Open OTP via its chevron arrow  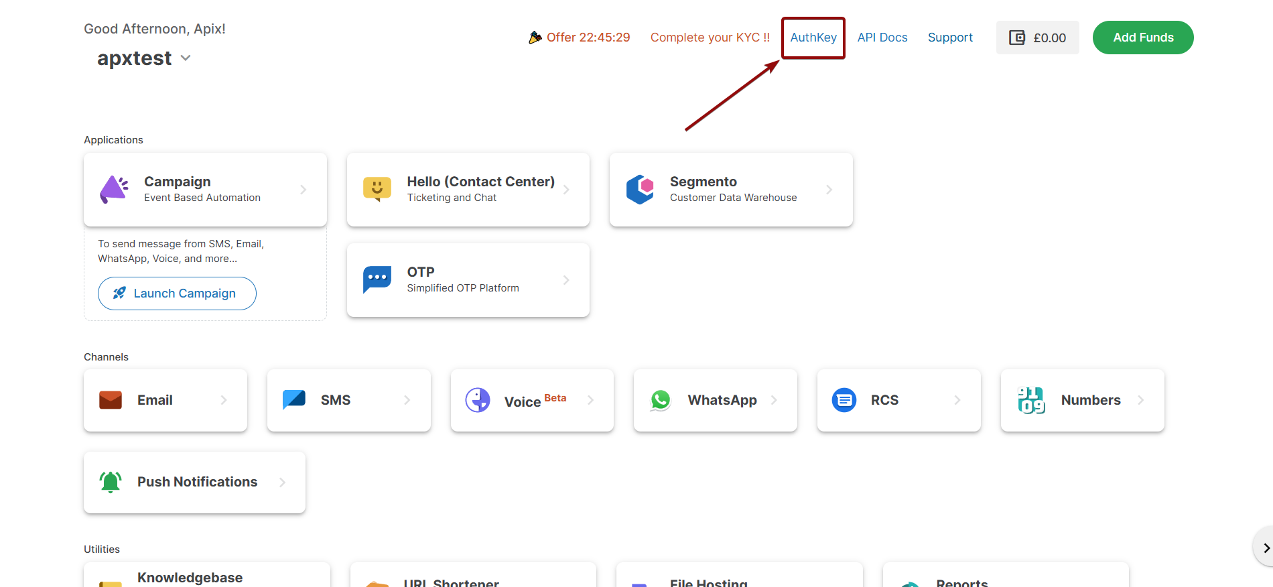567,280
